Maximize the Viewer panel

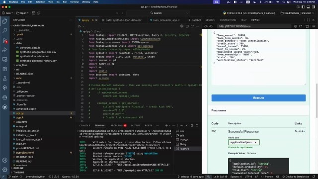(x=308, y=20)
